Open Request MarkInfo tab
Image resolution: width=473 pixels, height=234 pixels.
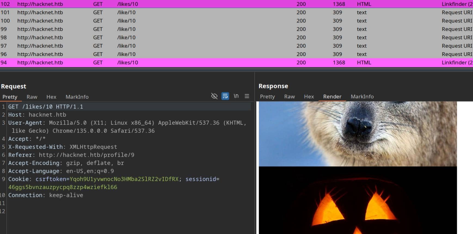tap(77, 97)
